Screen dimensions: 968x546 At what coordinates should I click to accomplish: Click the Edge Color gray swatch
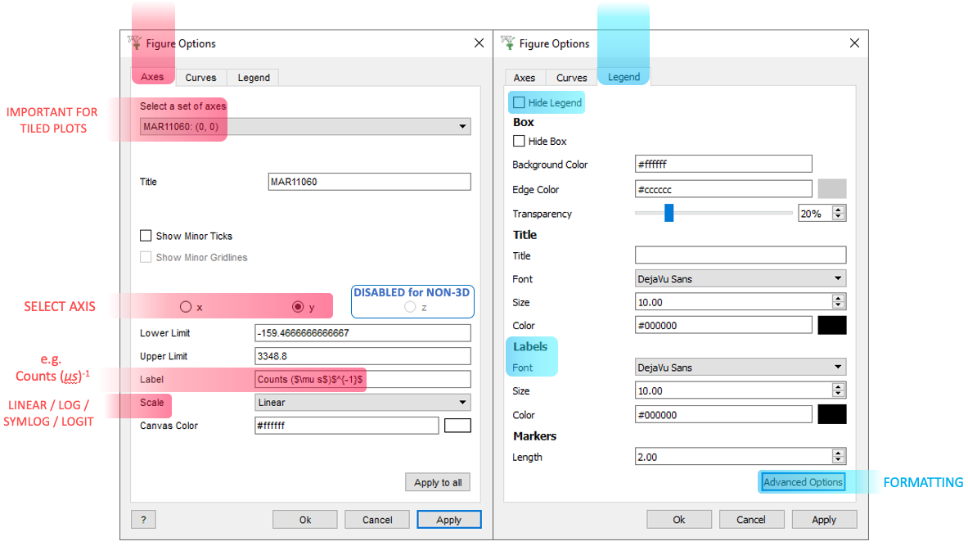click(831, 189)
